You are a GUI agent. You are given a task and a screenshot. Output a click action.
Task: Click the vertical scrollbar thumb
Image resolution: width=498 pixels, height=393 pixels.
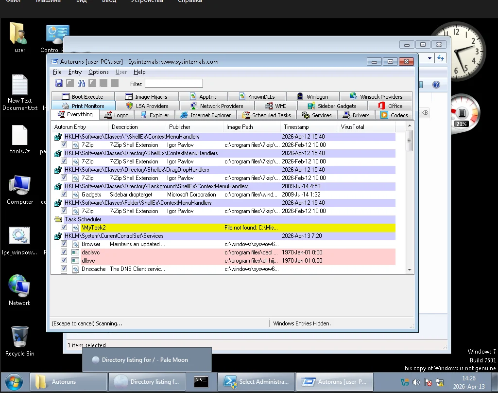tap(410, 141)
